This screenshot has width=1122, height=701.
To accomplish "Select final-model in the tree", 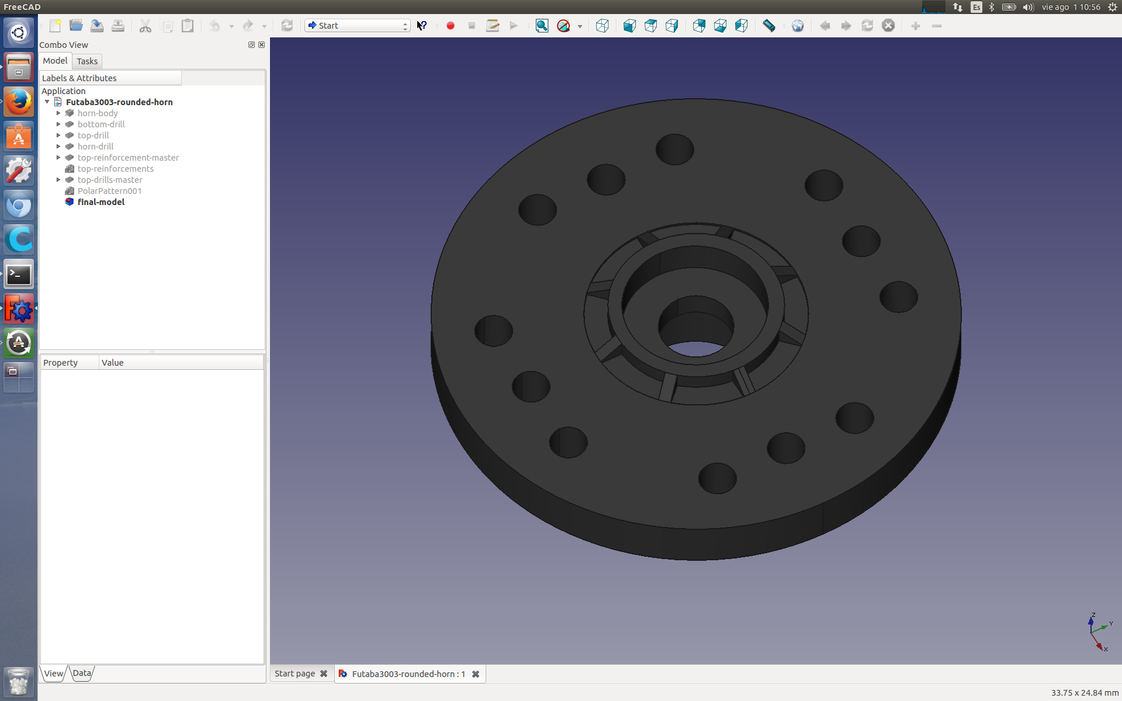I will pyautogui.click(x=101, y=202).
